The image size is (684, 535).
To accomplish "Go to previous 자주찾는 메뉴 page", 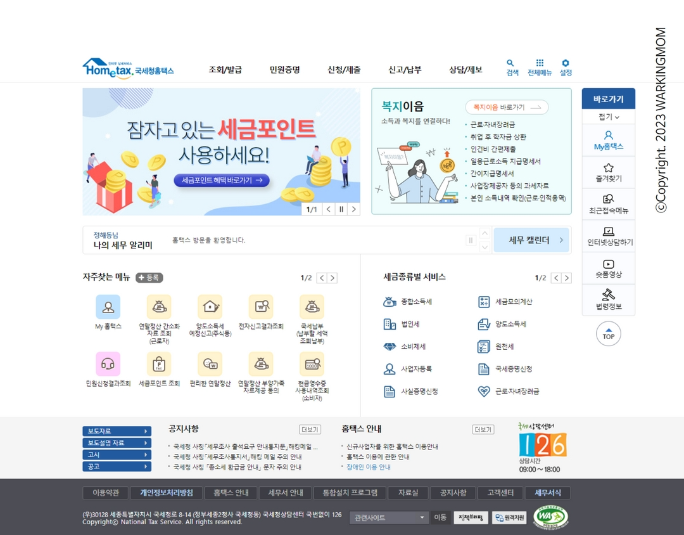I will click(x=322, y=278).
